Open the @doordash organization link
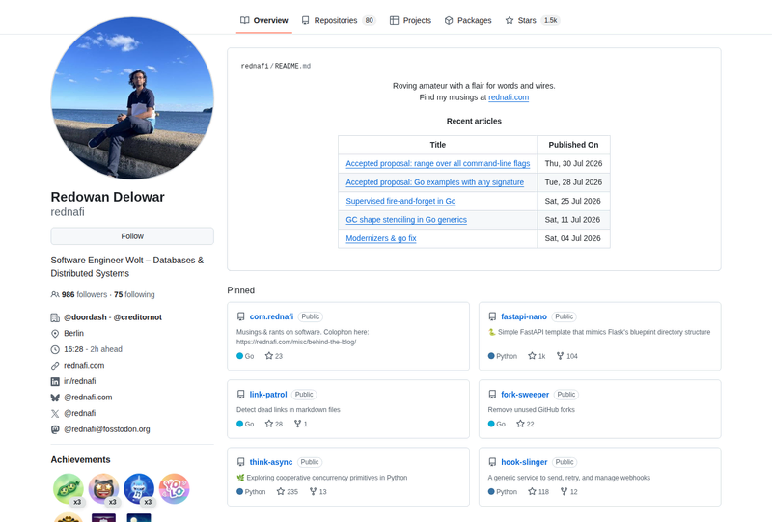This screenshot has height=522, width=772. [85, 317]
